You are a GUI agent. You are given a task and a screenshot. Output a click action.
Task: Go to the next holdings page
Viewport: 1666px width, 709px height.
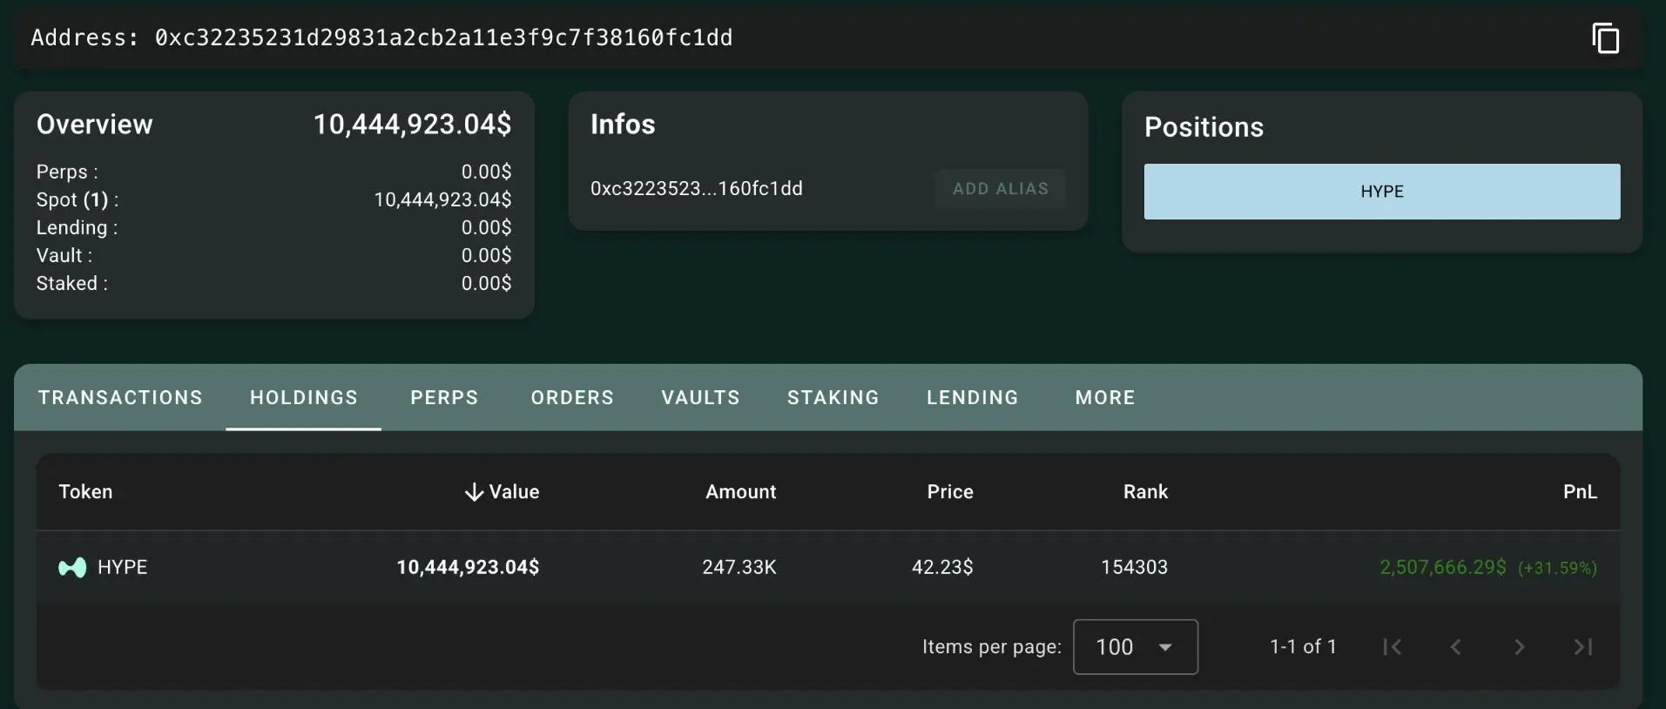[1520, 647]
